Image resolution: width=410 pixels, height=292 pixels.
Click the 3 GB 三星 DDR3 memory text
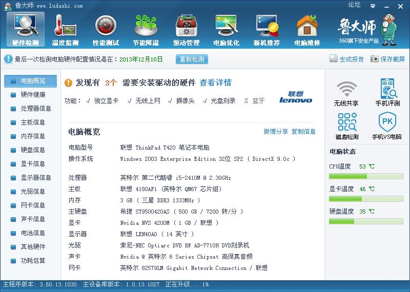[160, 200]
